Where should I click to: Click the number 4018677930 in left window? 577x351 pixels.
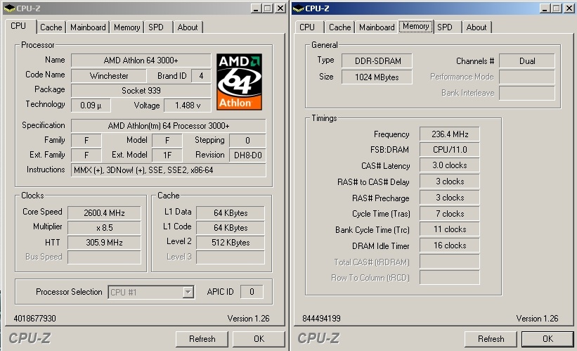[35, 318]
